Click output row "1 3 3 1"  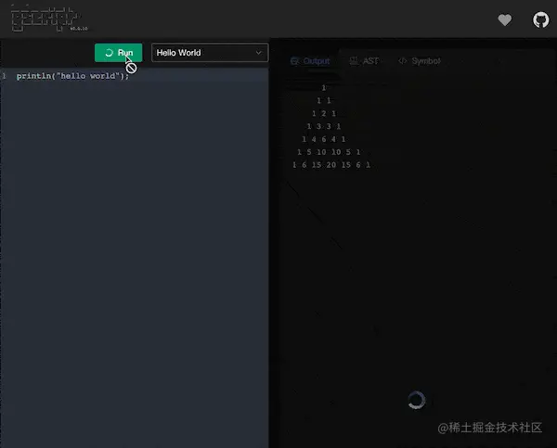[324, 126]
